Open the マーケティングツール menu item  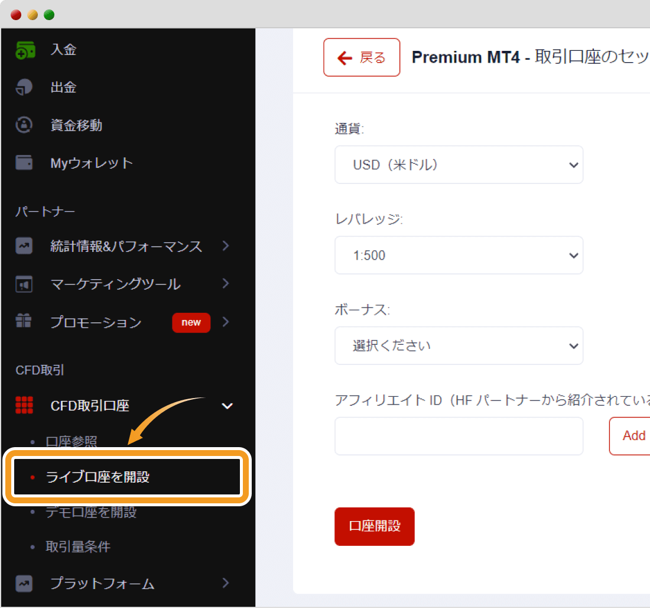pos(115,284)
